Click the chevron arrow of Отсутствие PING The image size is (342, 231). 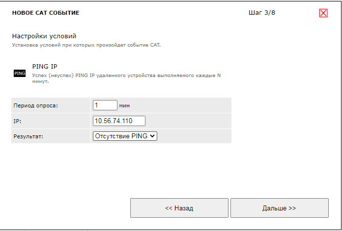click(x=153, y=136)
